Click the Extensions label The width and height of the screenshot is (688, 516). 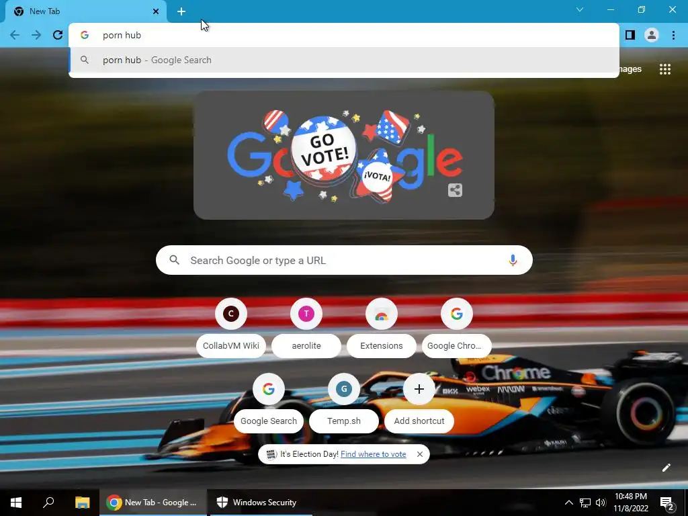[x=382, y=346]
